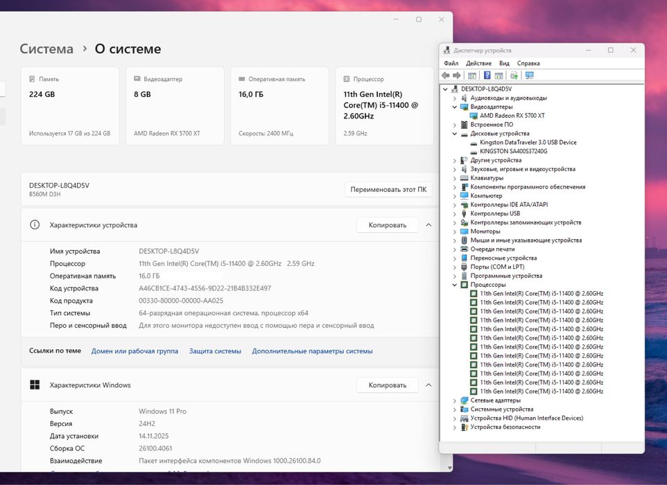The width and height of the screenshot is (667, 485).
Task: Click the OS build 26100.4061 value
Action: pyautogui.click(x=155, y=448)
